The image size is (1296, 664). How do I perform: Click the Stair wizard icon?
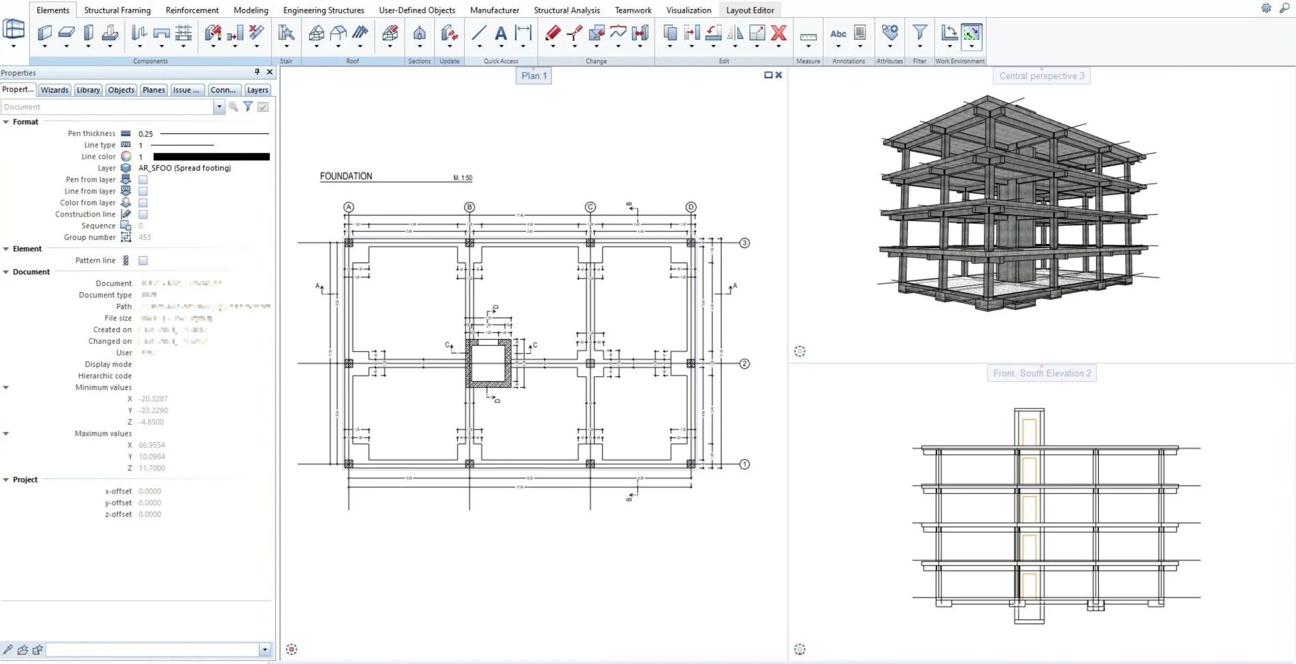[x=286, y=33]
